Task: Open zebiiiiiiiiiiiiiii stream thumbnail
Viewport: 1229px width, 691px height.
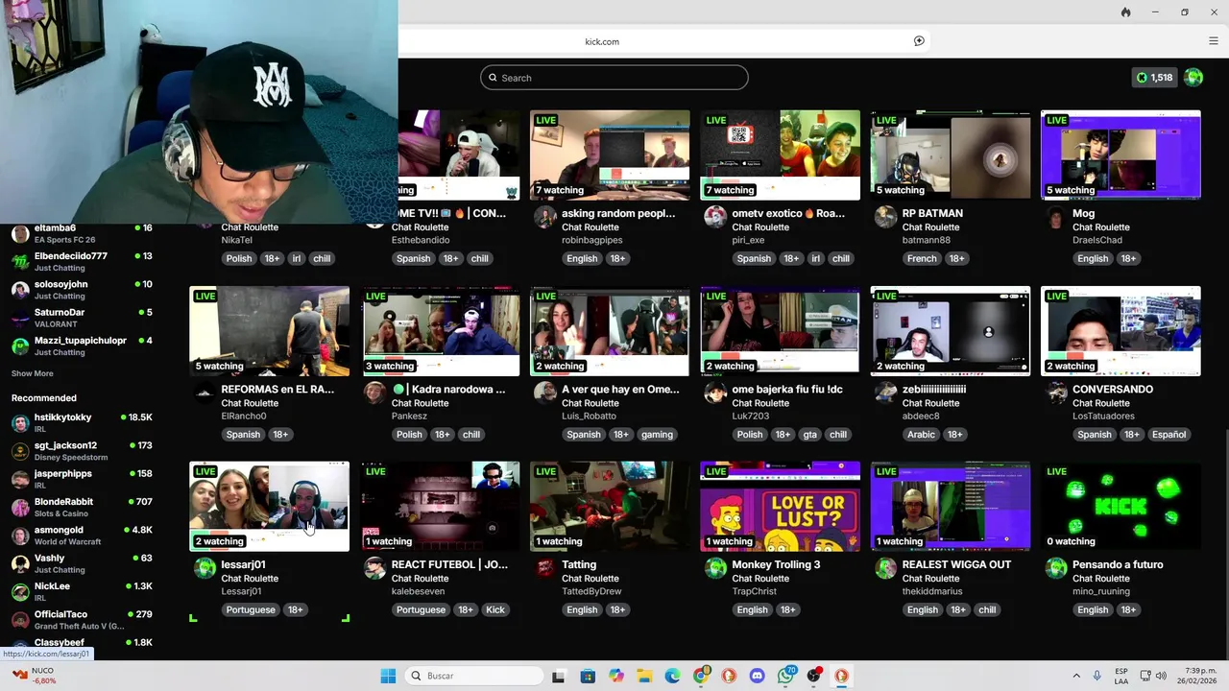Action: (x=951, y=331)
